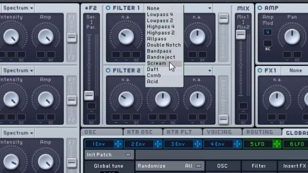Click the Filter randomize button
Image resolution: width=308 pixels, height=173 pixels.
[x=259, y=166]
